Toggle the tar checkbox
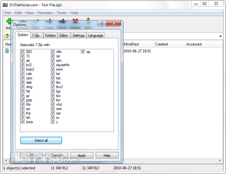The width and height of the screenshot is (226, 174). point(53,74)
